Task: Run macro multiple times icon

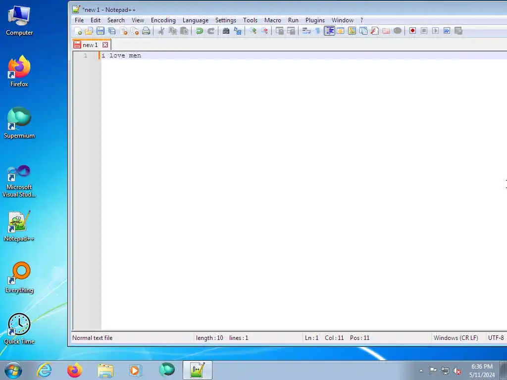Action: click(447, 31)
